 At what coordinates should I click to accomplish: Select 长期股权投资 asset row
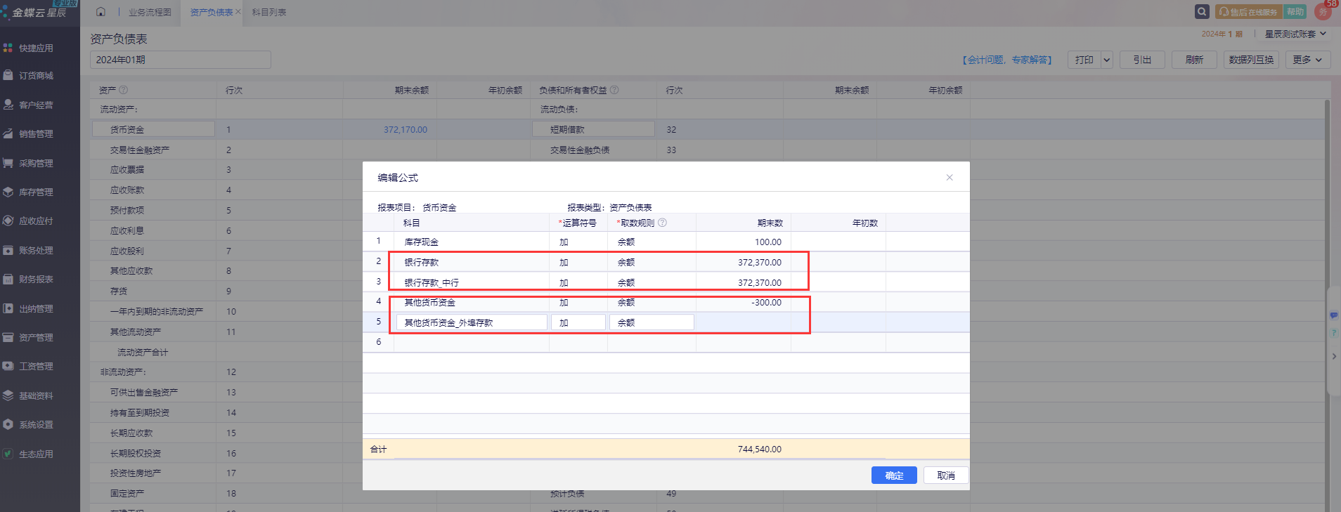(x=136, y=453)
